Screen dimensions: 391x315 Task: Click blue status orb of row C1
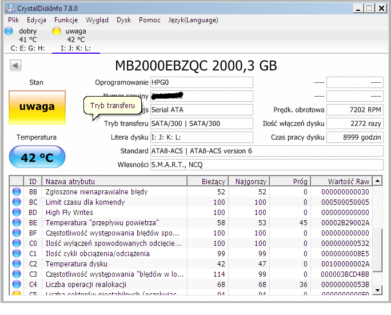coord(17,253)
